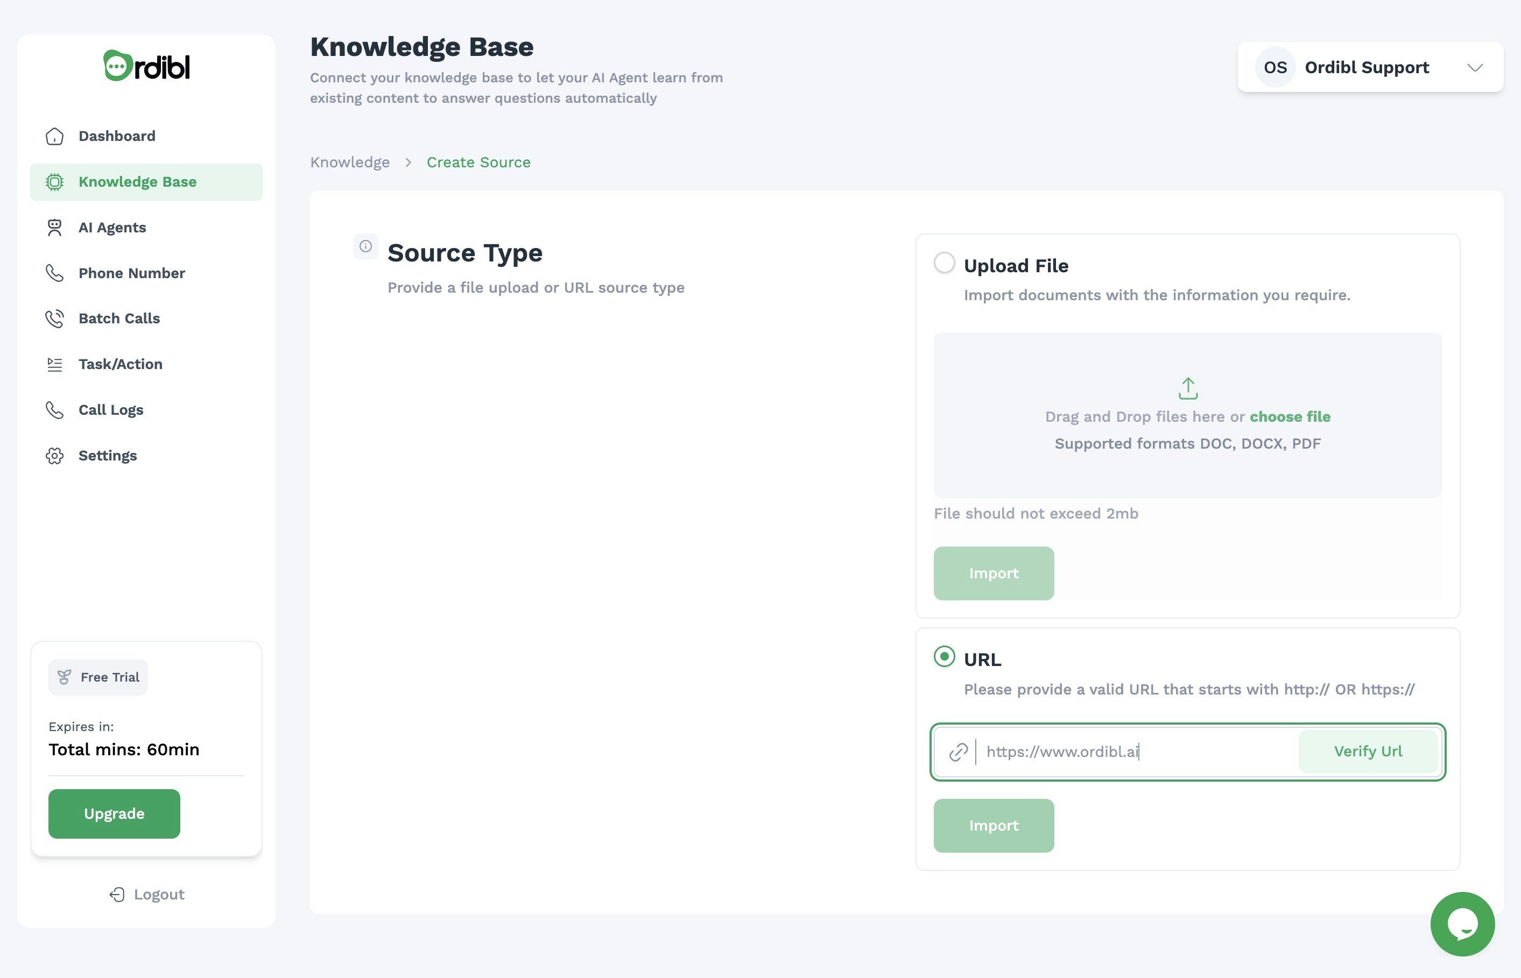Open the chat support bubble

pos(1462,923)
